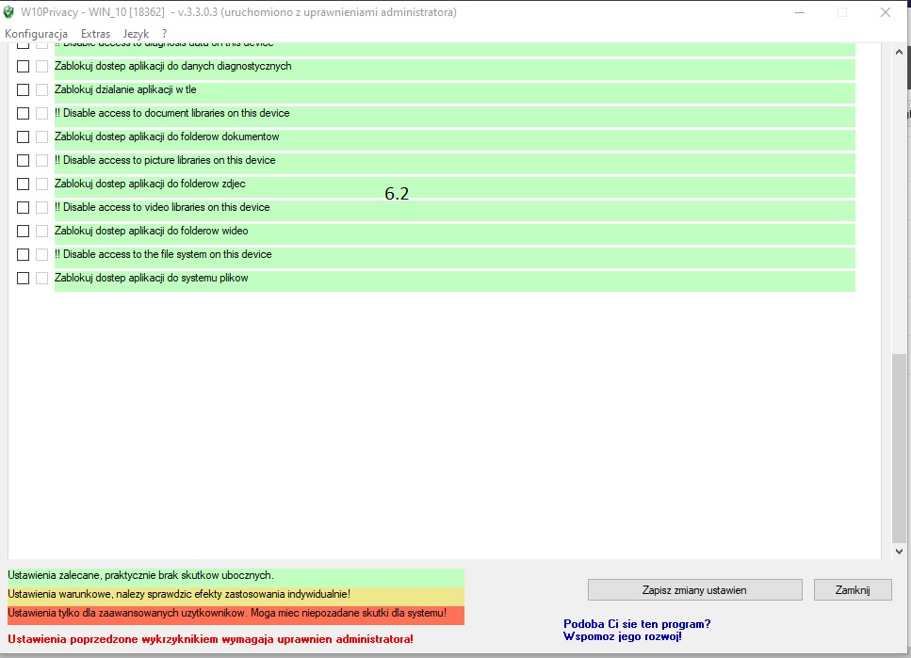Select row text '!! Disable access to document libraries on this device'
The image size is (911, 658).
pyautogui.click(x=172, y=113)
